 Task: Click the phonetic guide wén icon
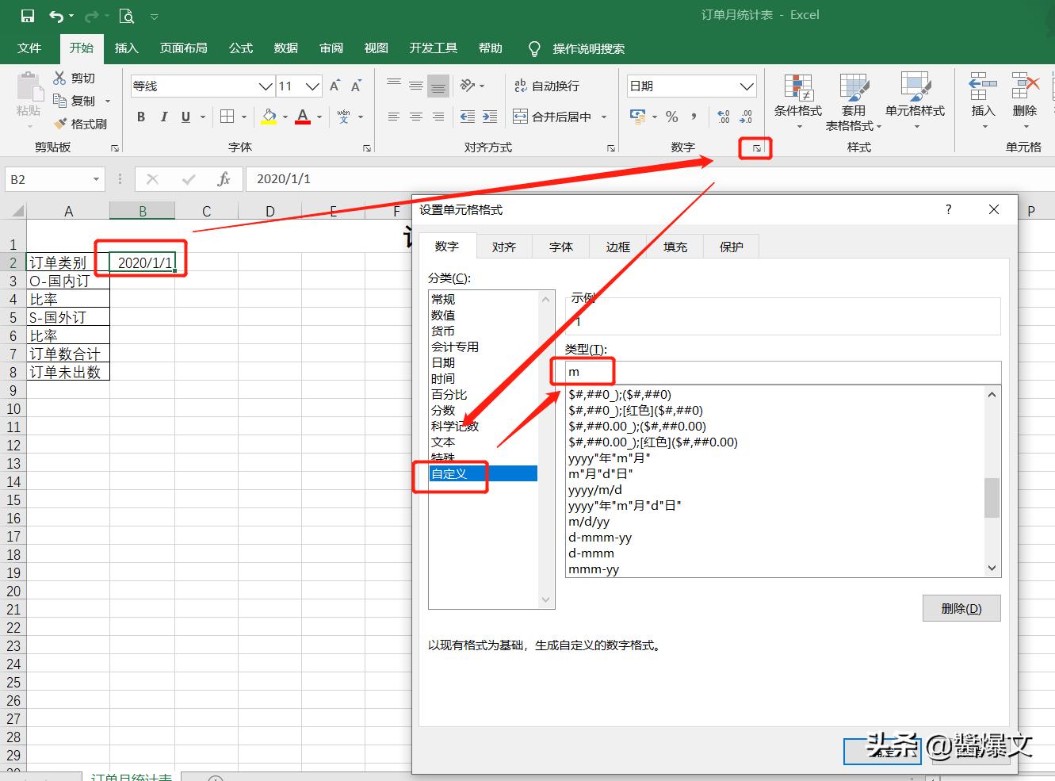coord(343,117)
